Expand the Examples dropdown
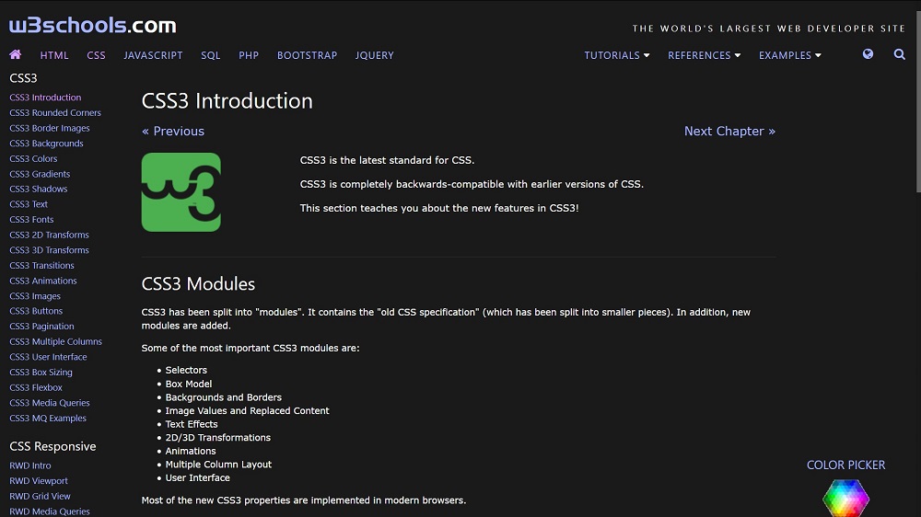Viewport: 921px width, 517px height. click(789, 55)
